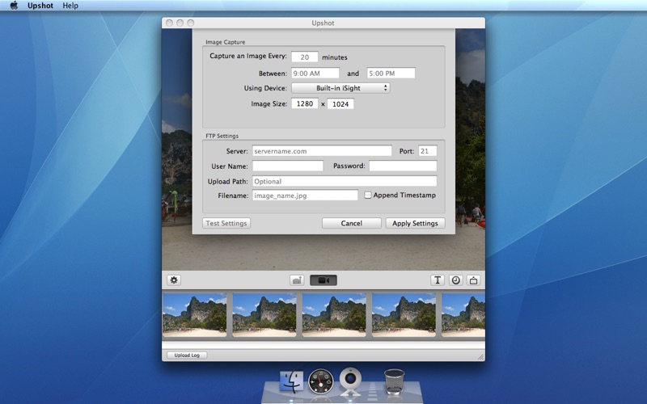
Task: Click the Filename field
Action: point(305,195)
